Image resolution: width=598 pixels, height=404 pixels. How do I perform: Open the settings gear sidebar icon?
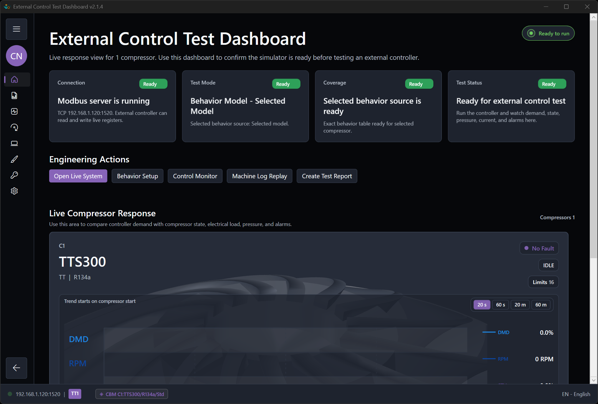point(14,191)
